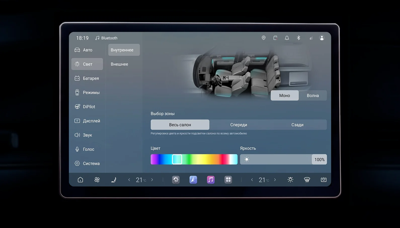Select Волна lighting mode
Viewport: 400px width, 228px height.
coord(313,95)
